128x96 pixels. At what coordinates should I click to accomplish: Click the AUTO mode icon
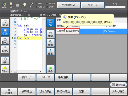[x=5, y=5]
